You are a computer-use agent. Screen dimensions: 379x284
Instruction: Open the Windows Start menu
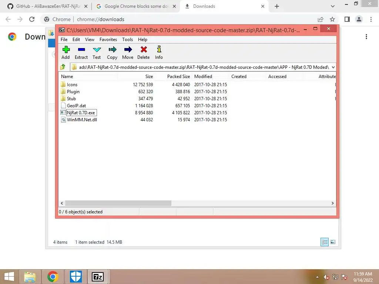[9, 277]
